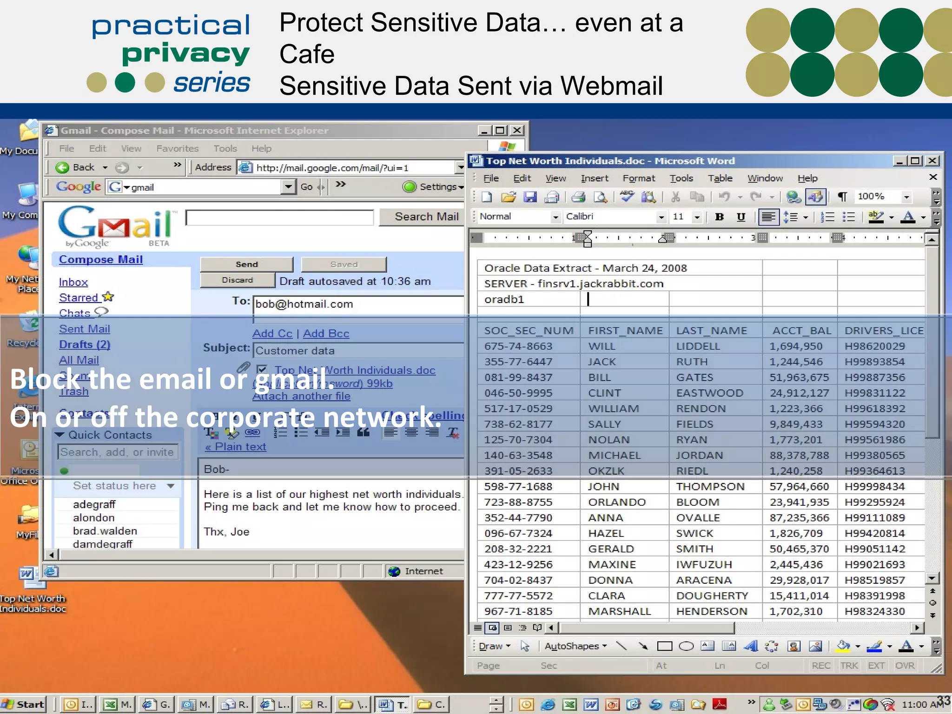Open the Table menu in Word
952x714 pixels.
(x=720, y=178)
